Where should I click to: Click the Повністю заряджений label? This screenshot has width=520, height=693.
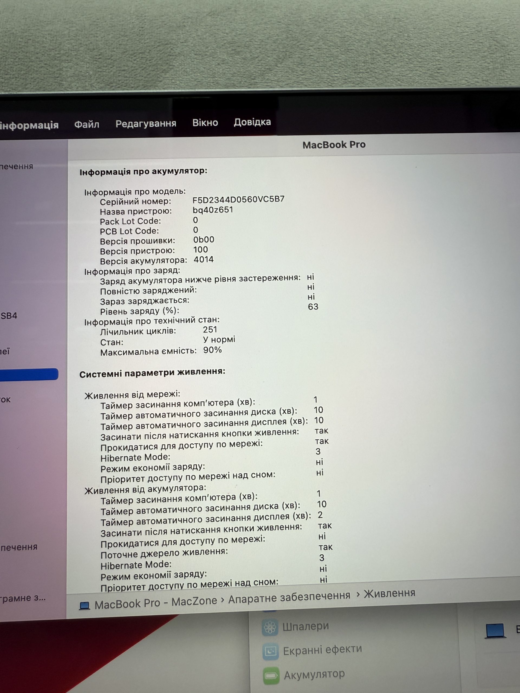pyautogui.click(x=149, y=291)
